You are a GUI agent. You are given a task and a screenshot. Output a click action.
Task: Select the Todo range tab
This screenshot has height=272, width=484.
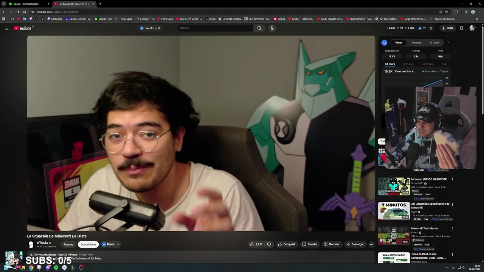pos(444,64)
